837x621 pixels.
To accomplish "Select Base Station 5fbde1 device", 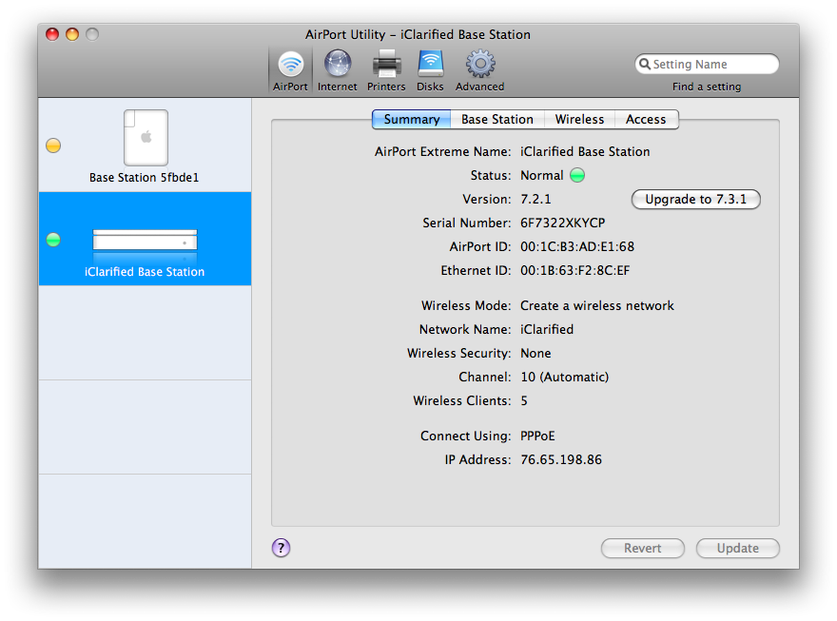I will click(x=145, y=146).
